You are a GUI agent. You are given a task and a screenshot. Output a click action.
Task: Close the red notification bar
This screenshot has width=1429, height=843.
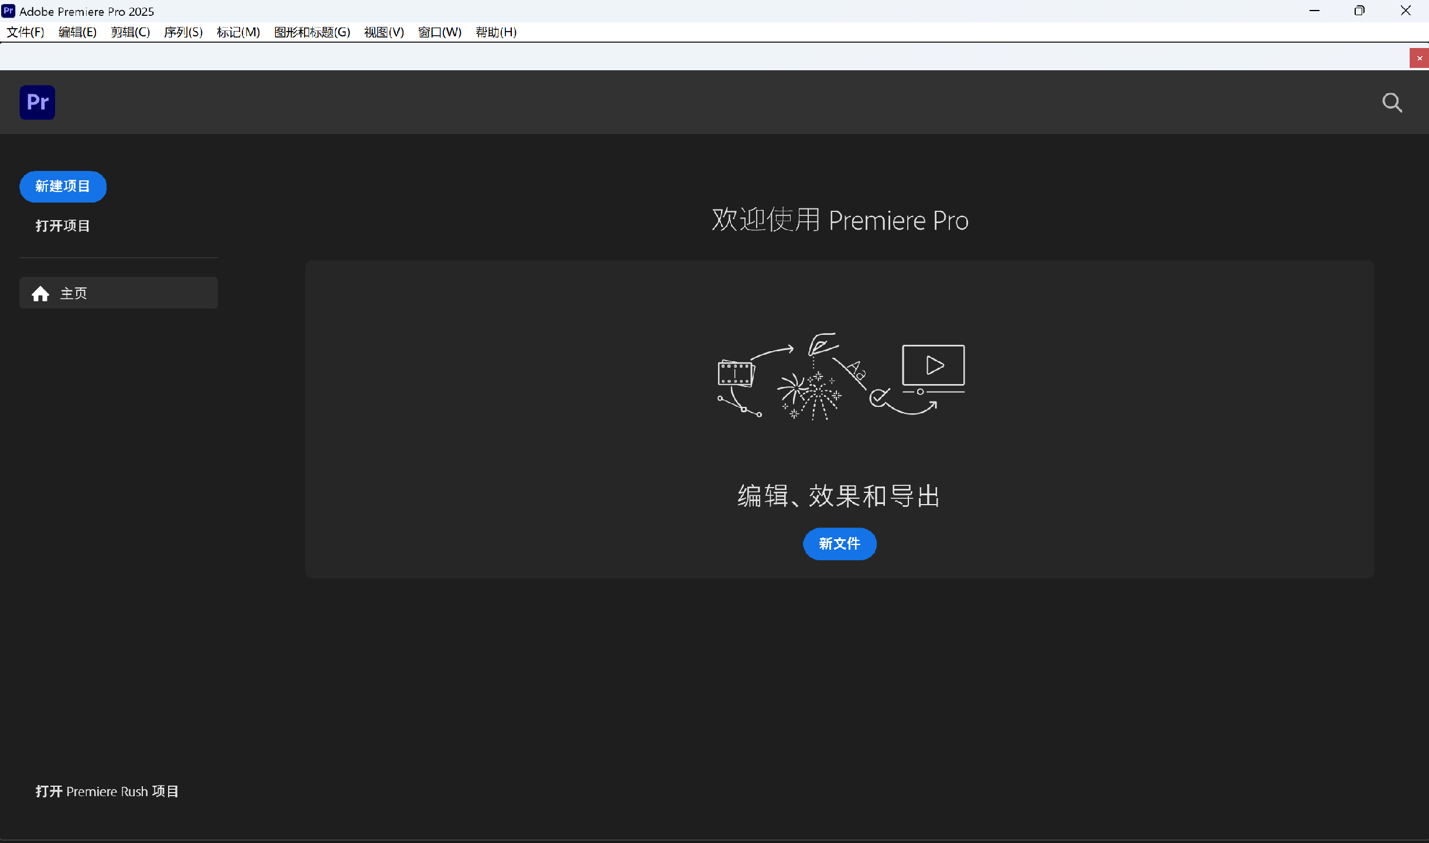(1419, 58)
